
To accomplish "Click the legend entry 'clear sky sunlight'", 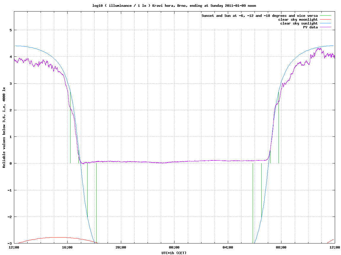I will click(x=299, y=23).
